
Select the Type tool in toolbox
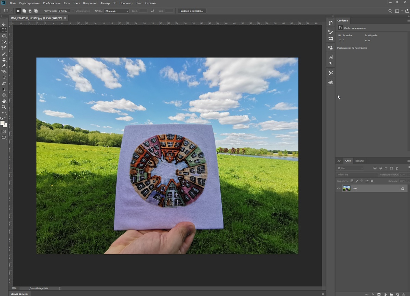coord(4,78)
